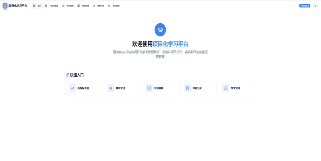Click the blue graduation cap hero icon

160,30
